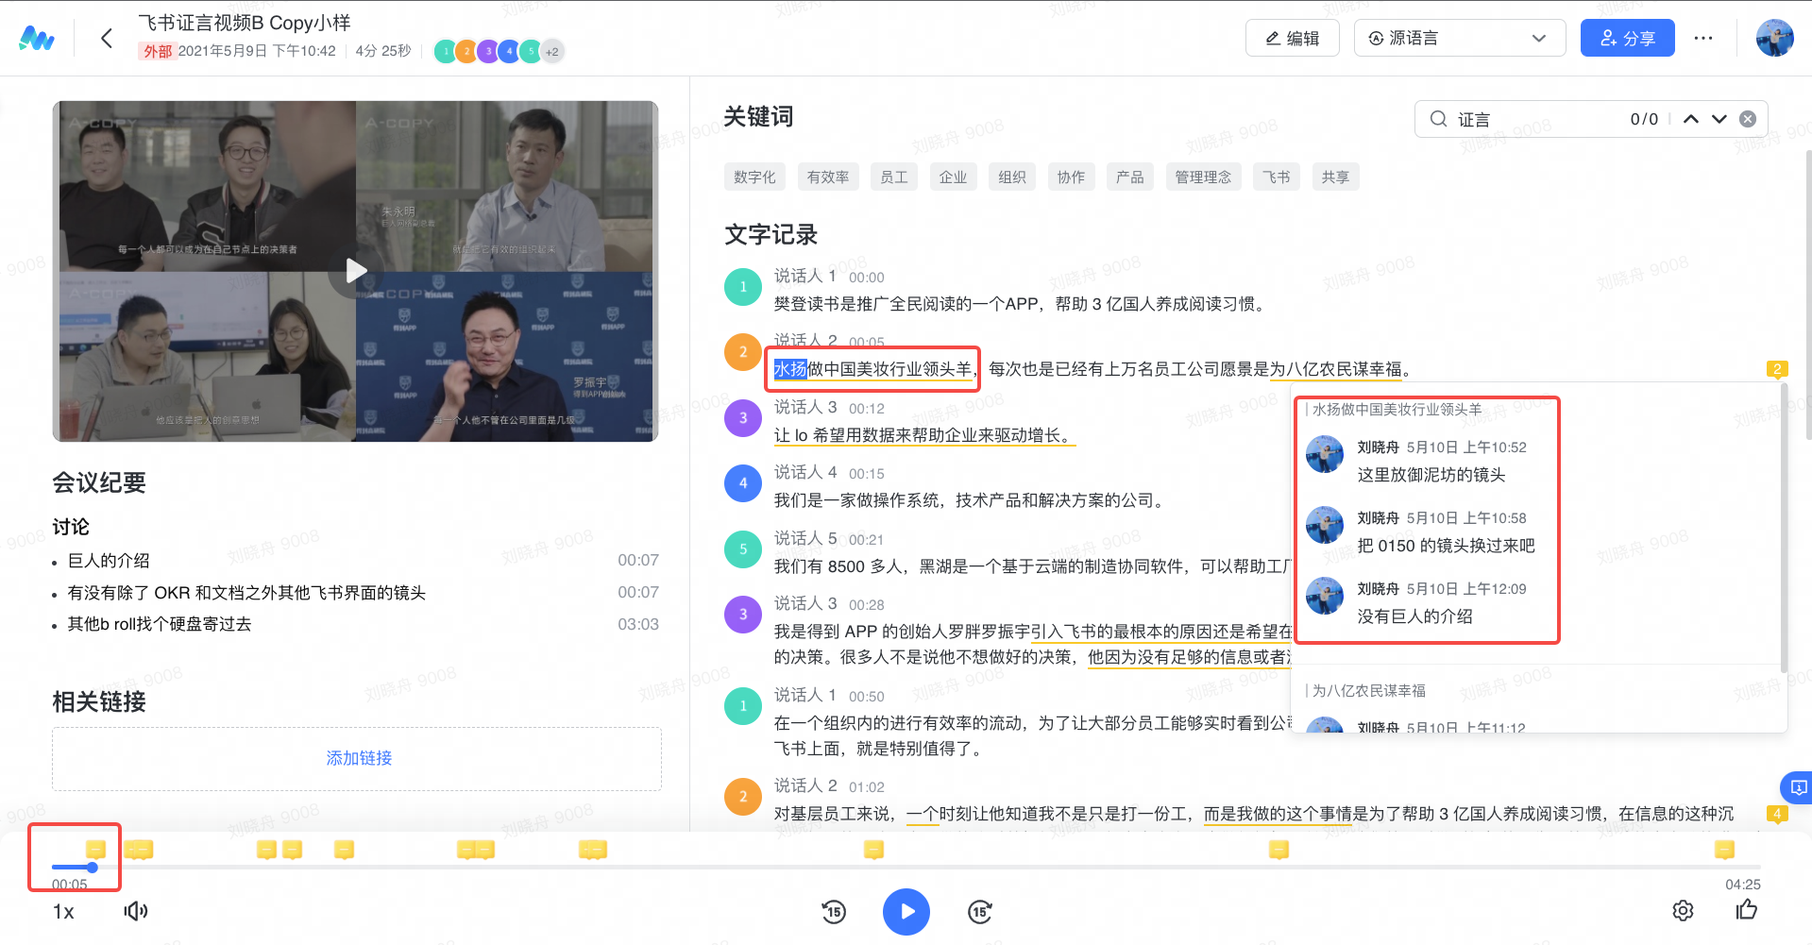Click the progress bar playhead handle
This screenshot has width=1812, height=945.
(92, 867)
